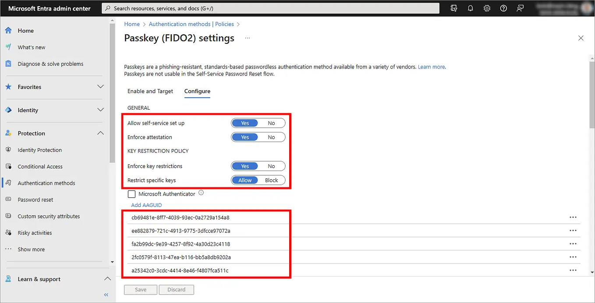595x303 pixels.
Task: Collapse the Protection section
Action: (x=100, y=133)
